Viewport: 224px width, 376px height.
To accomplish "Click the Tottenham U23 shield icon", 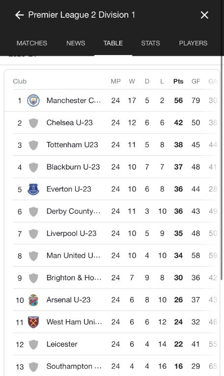I will (x=33, y=145).
